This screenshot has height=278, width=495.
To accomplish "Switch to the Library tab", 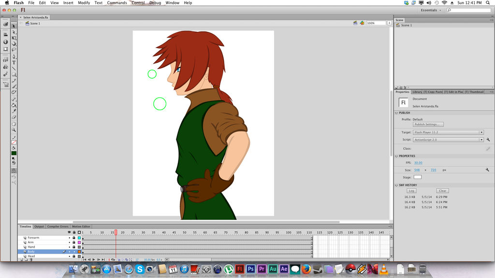I will point(417,92).
